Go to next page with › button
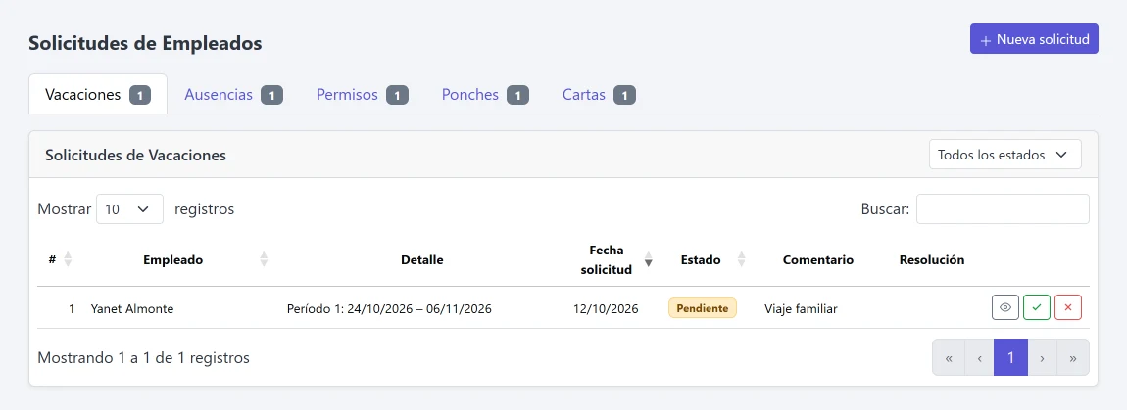 coord(1042,357)
